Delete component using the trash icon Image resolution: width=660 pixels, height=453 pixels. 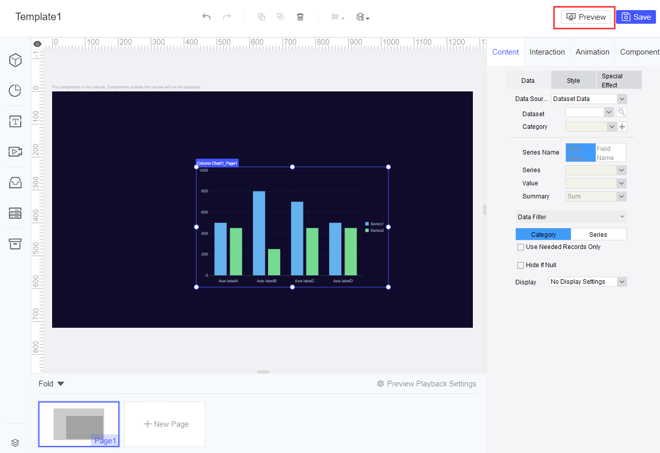pyautogui.click(x=300, y=17)
